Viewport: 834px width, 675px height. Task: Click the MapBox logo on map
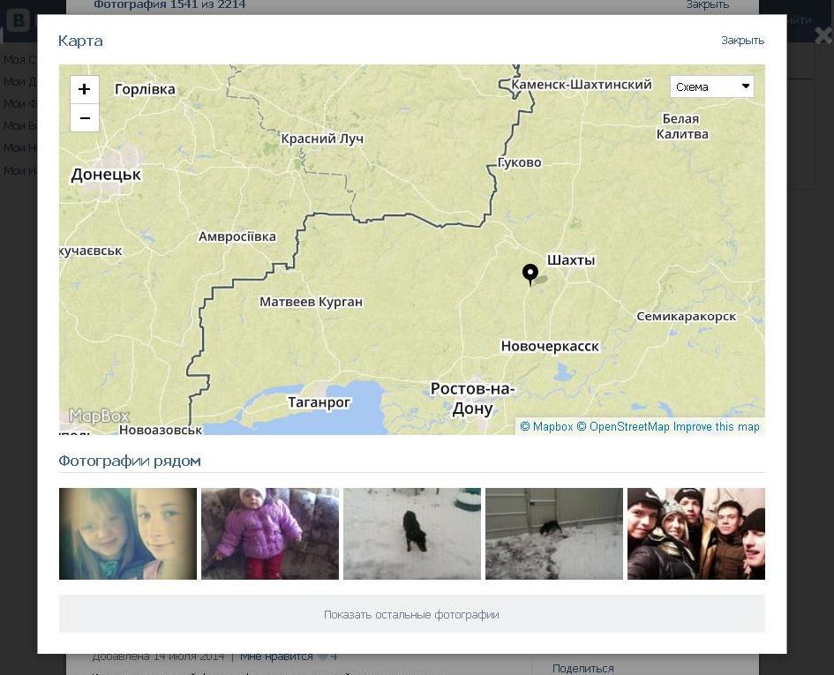click(99, 416)
